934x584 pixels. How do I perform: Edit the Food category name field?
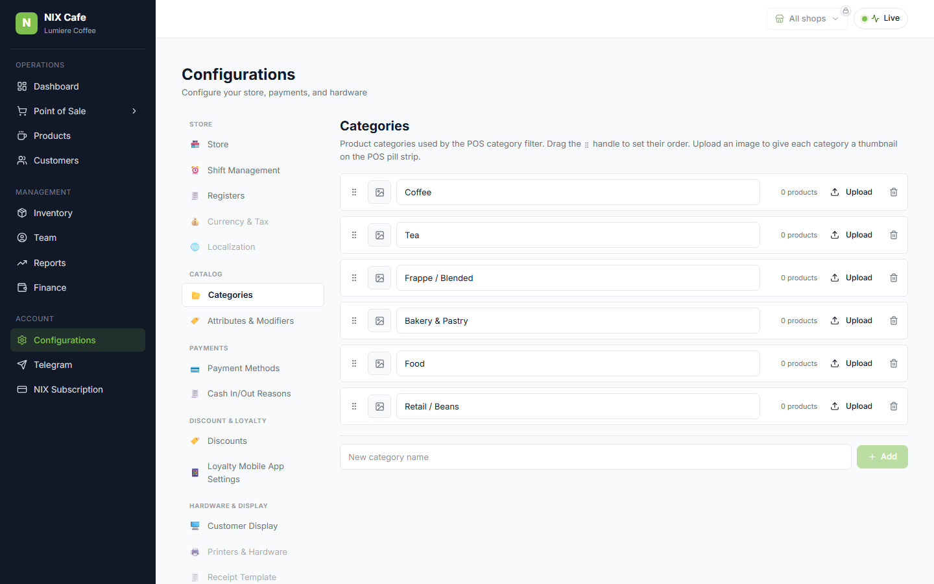click(x=578, y=363)
